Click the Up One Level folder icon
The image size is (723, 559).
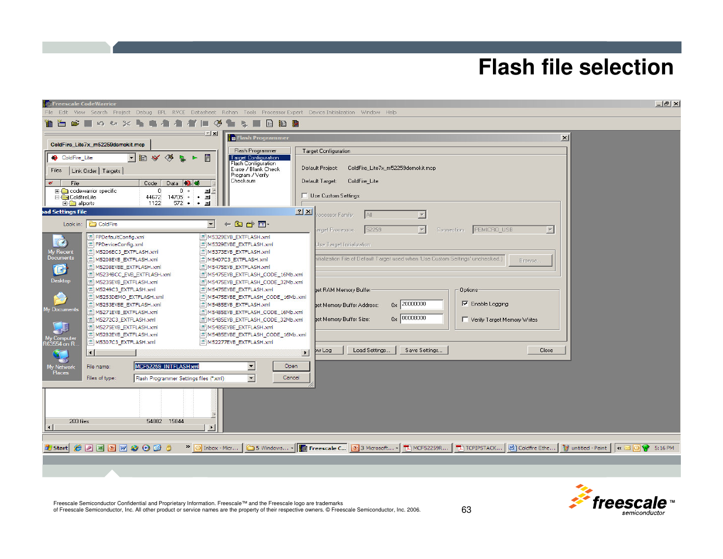click(238, 224)
